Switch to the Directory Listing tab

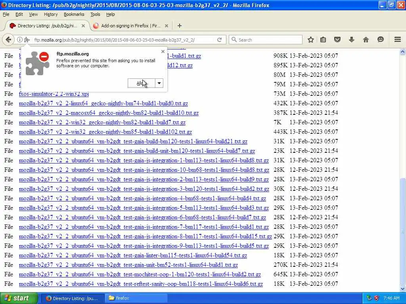pos(47,26)
